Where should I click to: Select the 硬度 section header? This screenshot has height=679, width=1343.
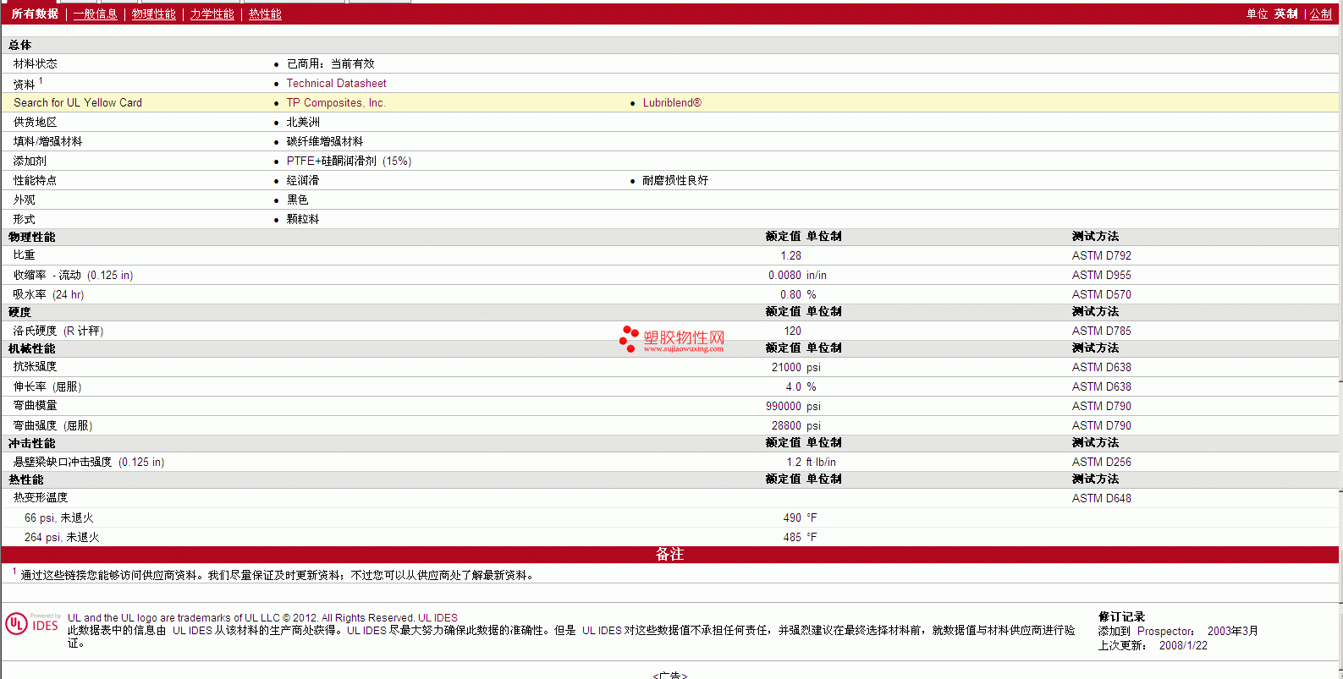pos(20,313)
